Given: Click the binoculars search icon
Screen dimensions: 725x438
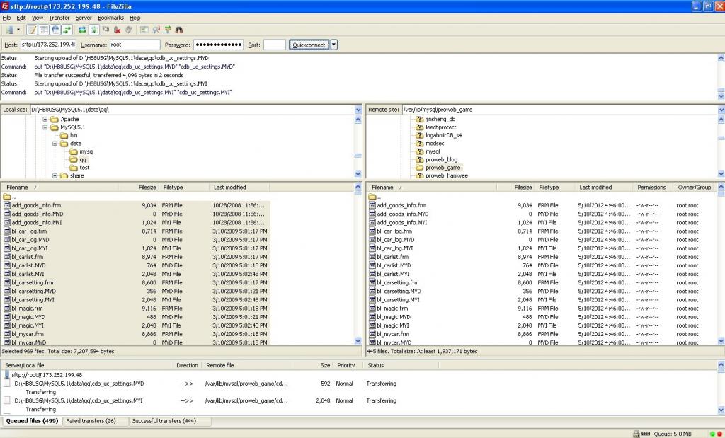Looking at the screenshot, I should tap(179, 30).
